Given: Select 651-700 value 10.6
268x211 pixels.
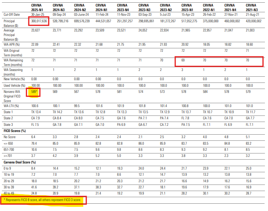Looking at the screenshot, I should coord(34,150).
